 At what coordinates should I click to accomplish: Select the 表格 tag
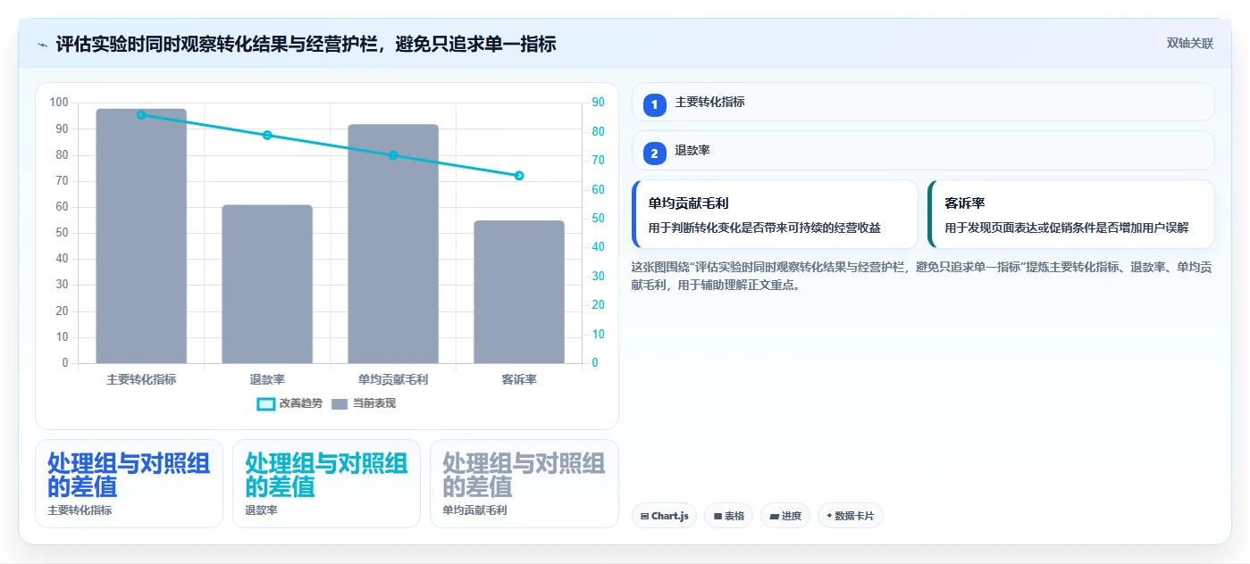pos(729,516)
